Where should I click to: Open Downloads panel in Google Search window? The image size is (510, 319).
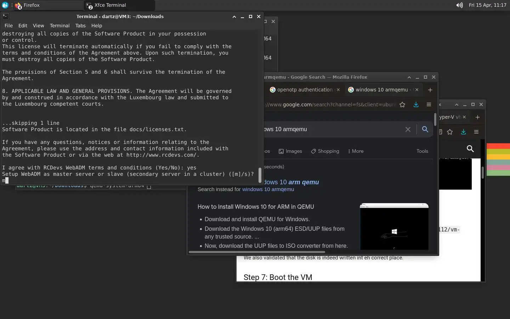(x=416, y=105)
